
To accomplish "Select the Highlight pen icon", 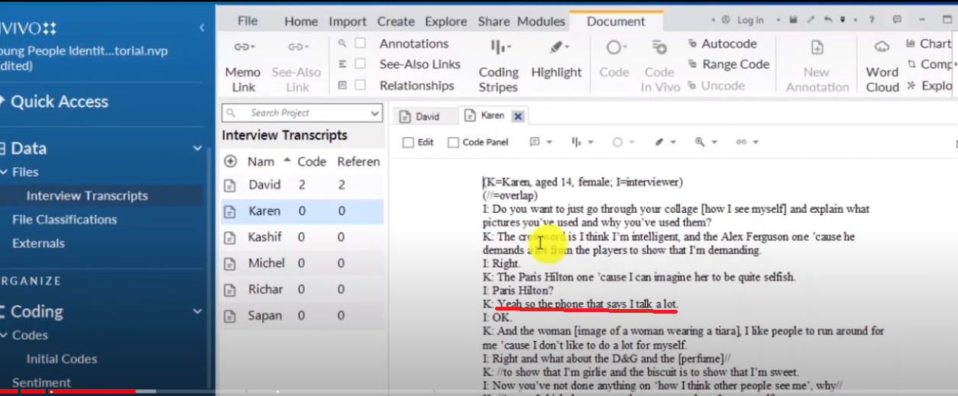I will pyautogui.click(x=557, y=48).
